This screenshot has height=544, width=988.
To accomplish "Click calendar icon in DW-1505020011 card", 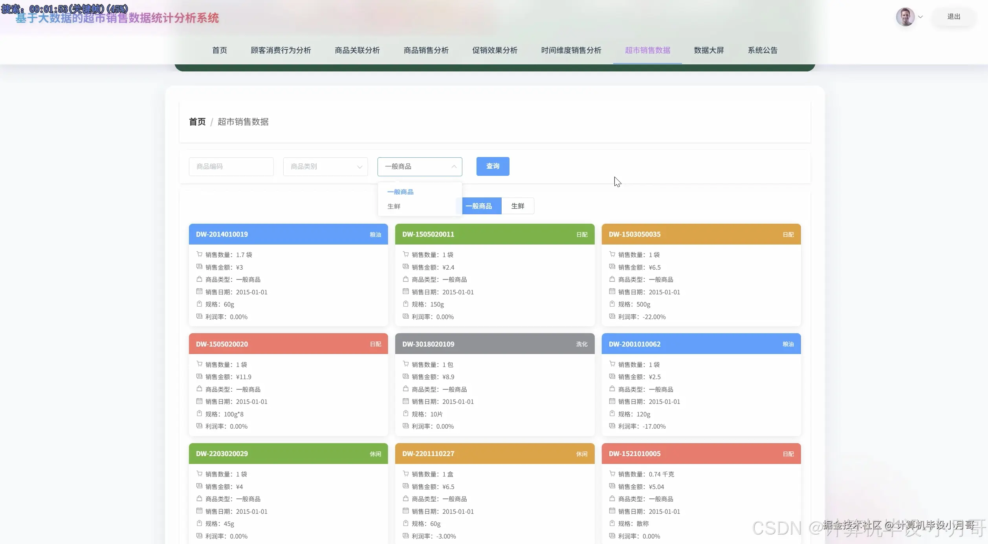I will click(x=405, y=292).
